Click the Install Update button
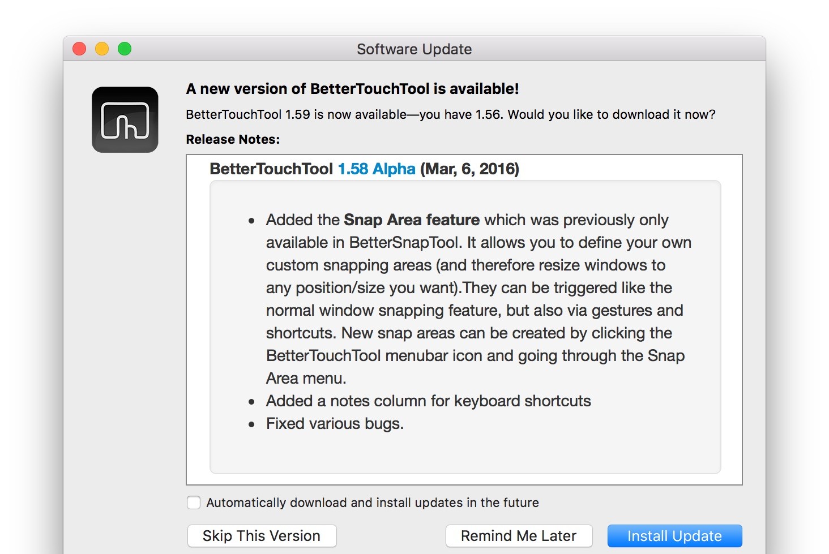 pos(674,536)
